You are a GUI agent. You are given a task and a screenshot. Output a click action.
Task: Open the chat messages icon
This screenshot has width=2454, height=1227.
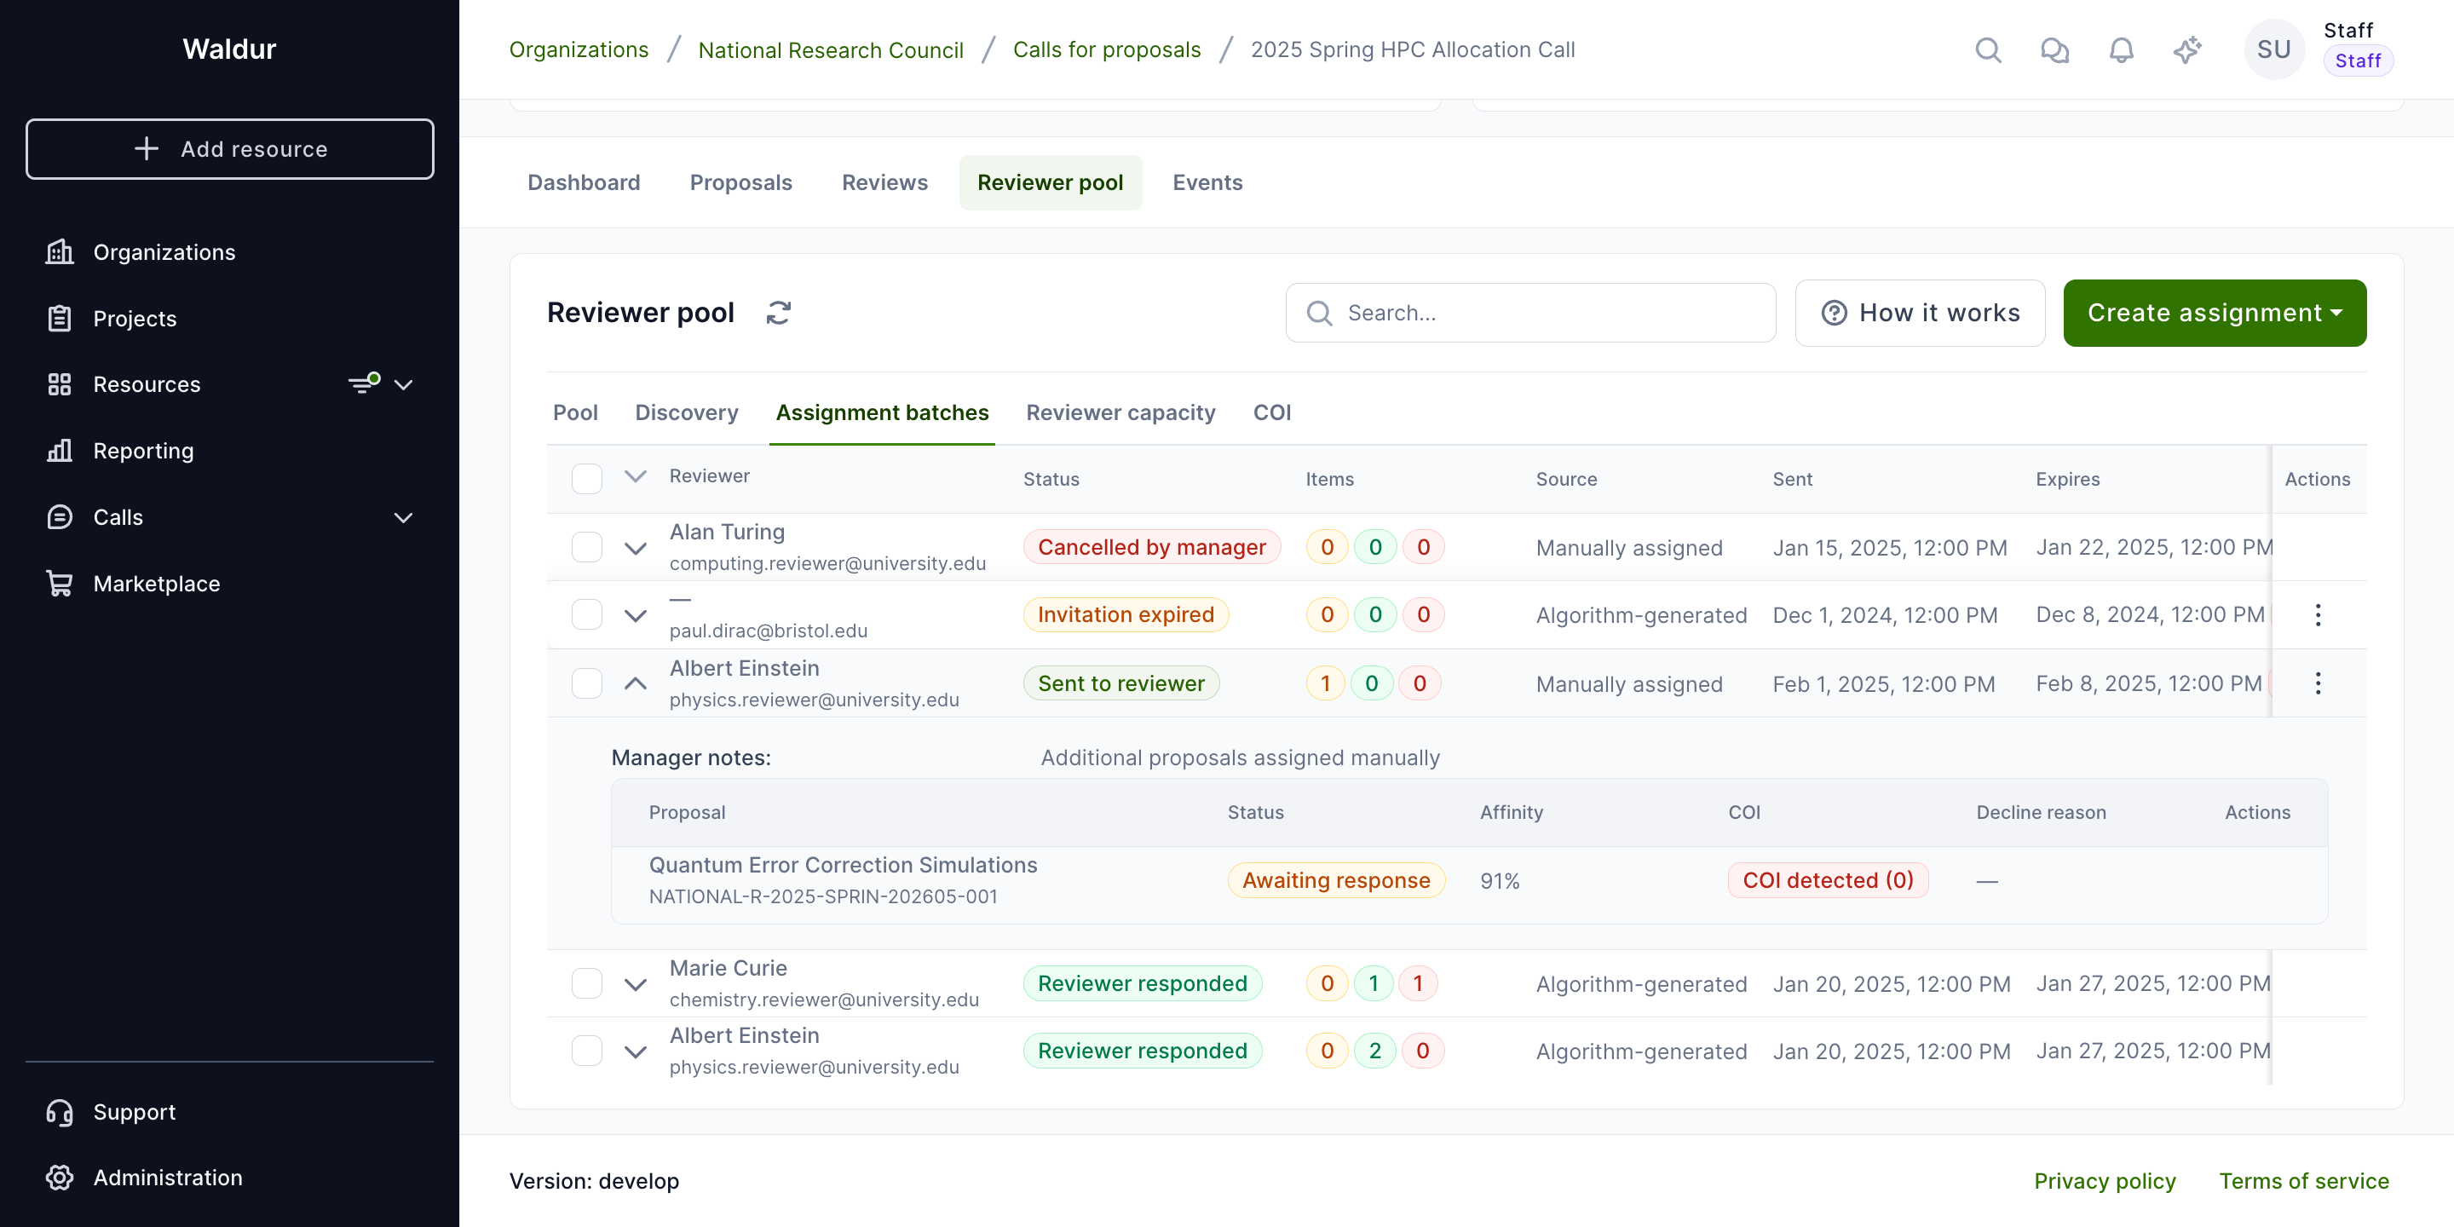click(x=2055, y=49)
